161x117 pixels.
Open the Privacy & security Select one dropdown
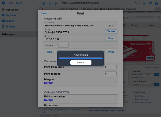point(142,85)
